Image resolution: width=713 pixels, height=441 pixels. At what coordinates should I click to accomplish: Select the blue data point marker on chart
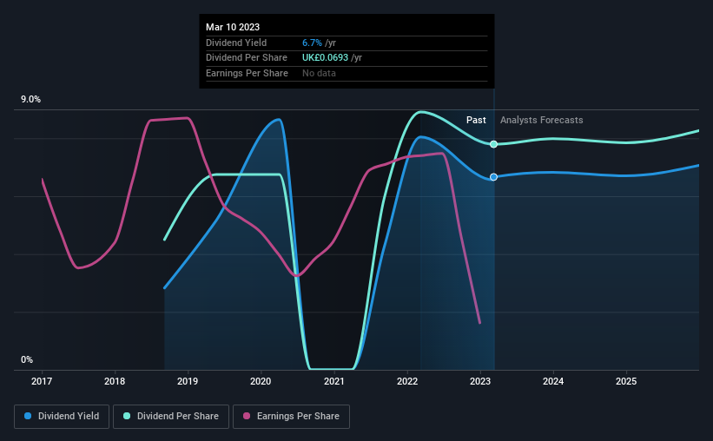pos(493,177)
